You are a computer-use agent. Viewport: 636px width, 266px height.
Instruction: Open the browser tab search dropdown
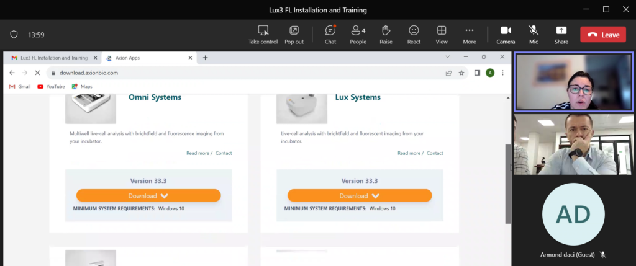(448, 56)
